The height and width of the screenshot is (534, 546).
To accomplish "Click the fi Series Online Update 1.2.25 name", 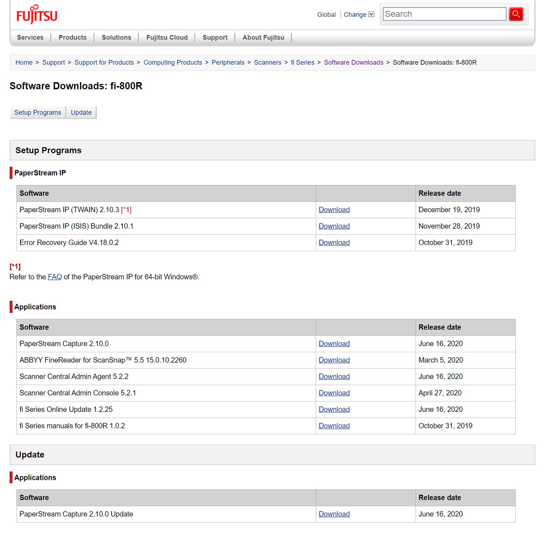I will (66, 409).
